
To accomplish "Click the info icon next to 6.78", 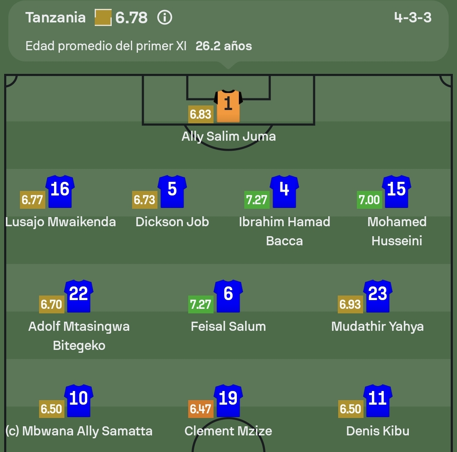I will click(165, 18).
